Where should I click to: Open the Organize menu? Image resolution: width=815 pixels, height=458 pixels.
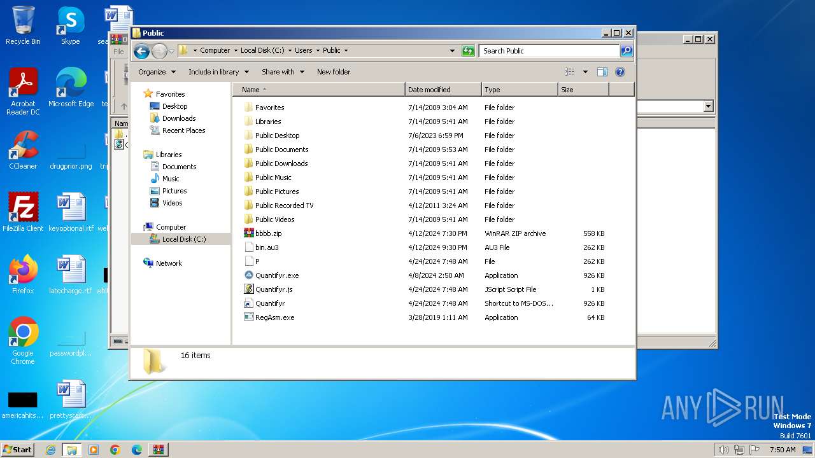click(x=157, y=72)
